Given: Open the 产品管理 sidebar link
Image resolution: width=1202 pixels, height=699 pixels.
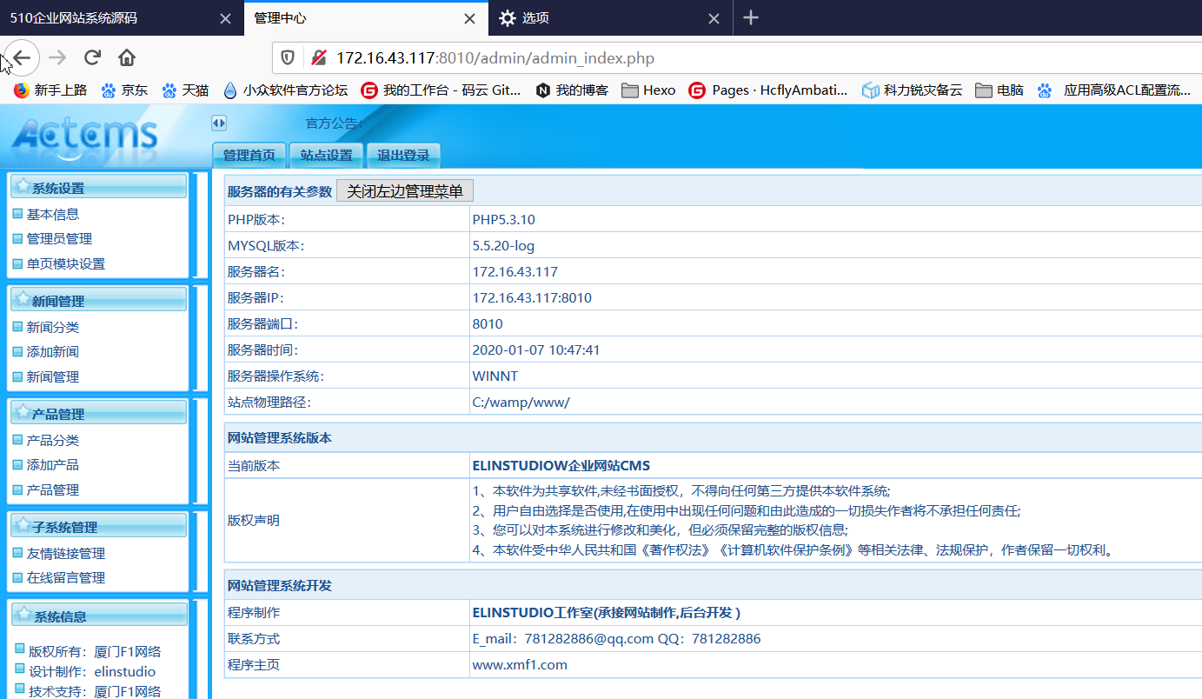Looking at the screenshot, I should click(x=53, y=489).
